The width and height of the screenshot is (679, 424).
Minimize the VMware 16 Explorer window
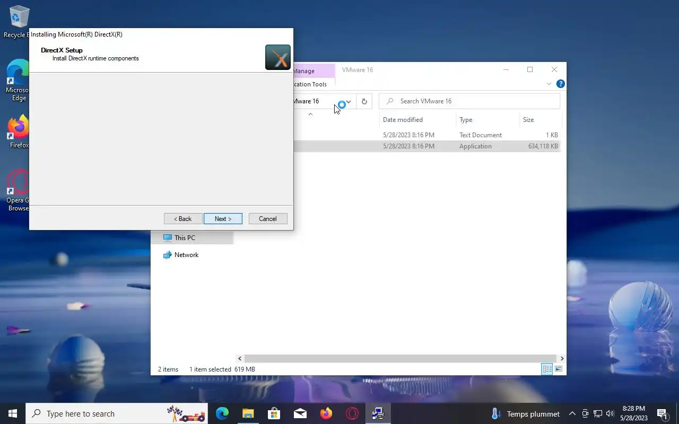pos(506,69)
